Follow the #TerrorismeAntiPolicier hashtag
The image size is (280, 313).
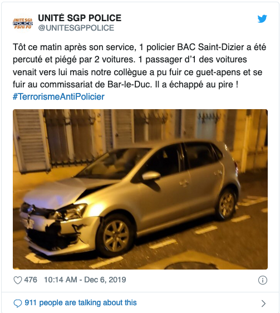pyautogui.click(x=58, y=96)
